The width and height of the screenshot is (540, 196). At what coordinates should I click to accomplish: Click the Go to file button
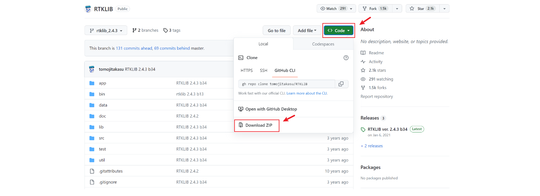coord(277,31)
